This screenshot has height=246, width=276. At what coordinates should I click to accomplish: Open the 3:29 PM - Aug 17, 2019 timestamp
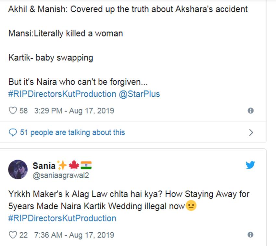(x=74, y=111)
